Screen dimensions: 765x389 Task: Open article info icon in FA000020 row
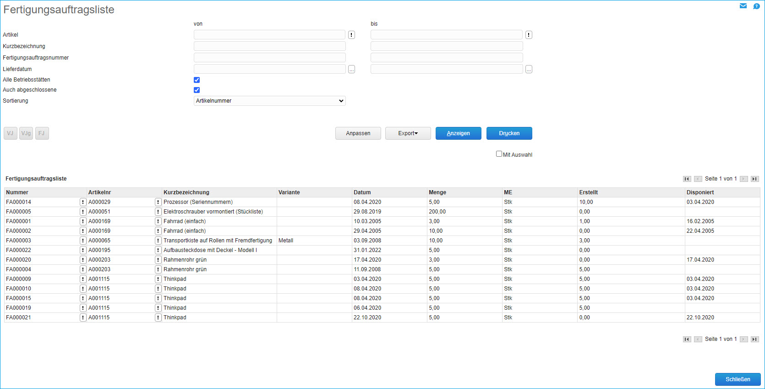158,260
